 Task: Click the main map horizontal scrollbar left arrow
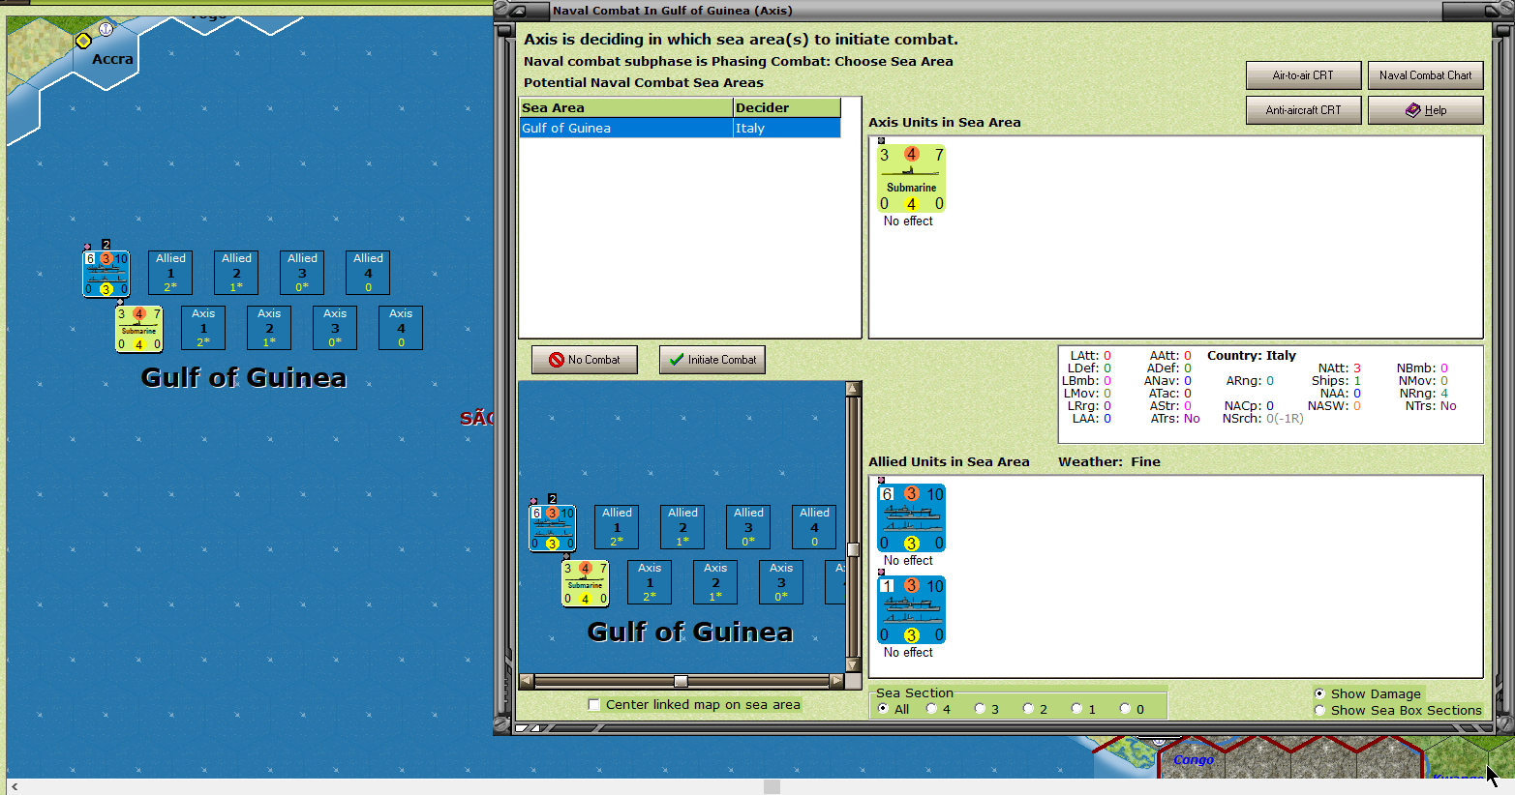pyautogui.click(x=15, y=786)
